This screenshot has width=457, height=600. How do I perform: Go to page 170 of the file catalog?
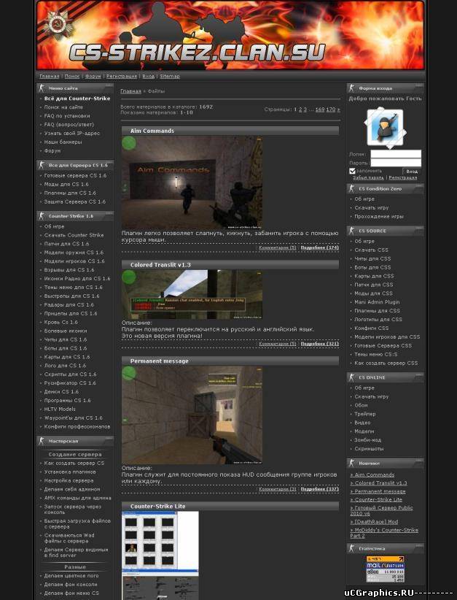(x=330, y=109)
